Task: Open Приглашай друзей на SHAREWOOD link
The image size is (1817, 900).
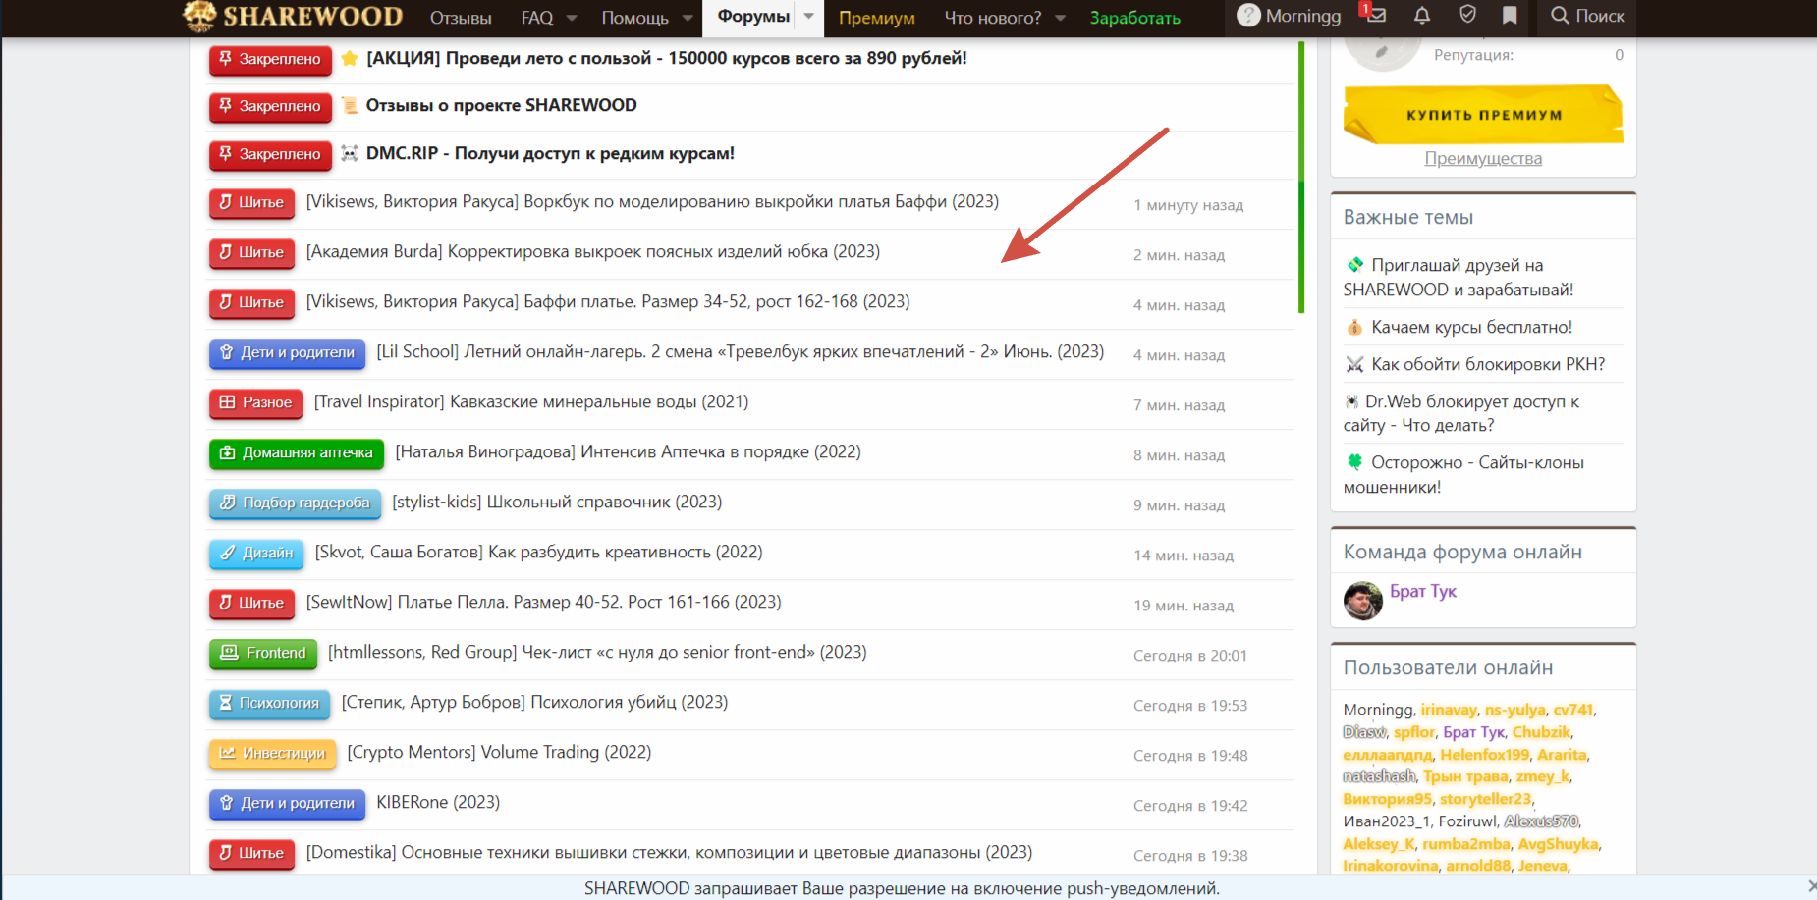Action: point(1459,278)
